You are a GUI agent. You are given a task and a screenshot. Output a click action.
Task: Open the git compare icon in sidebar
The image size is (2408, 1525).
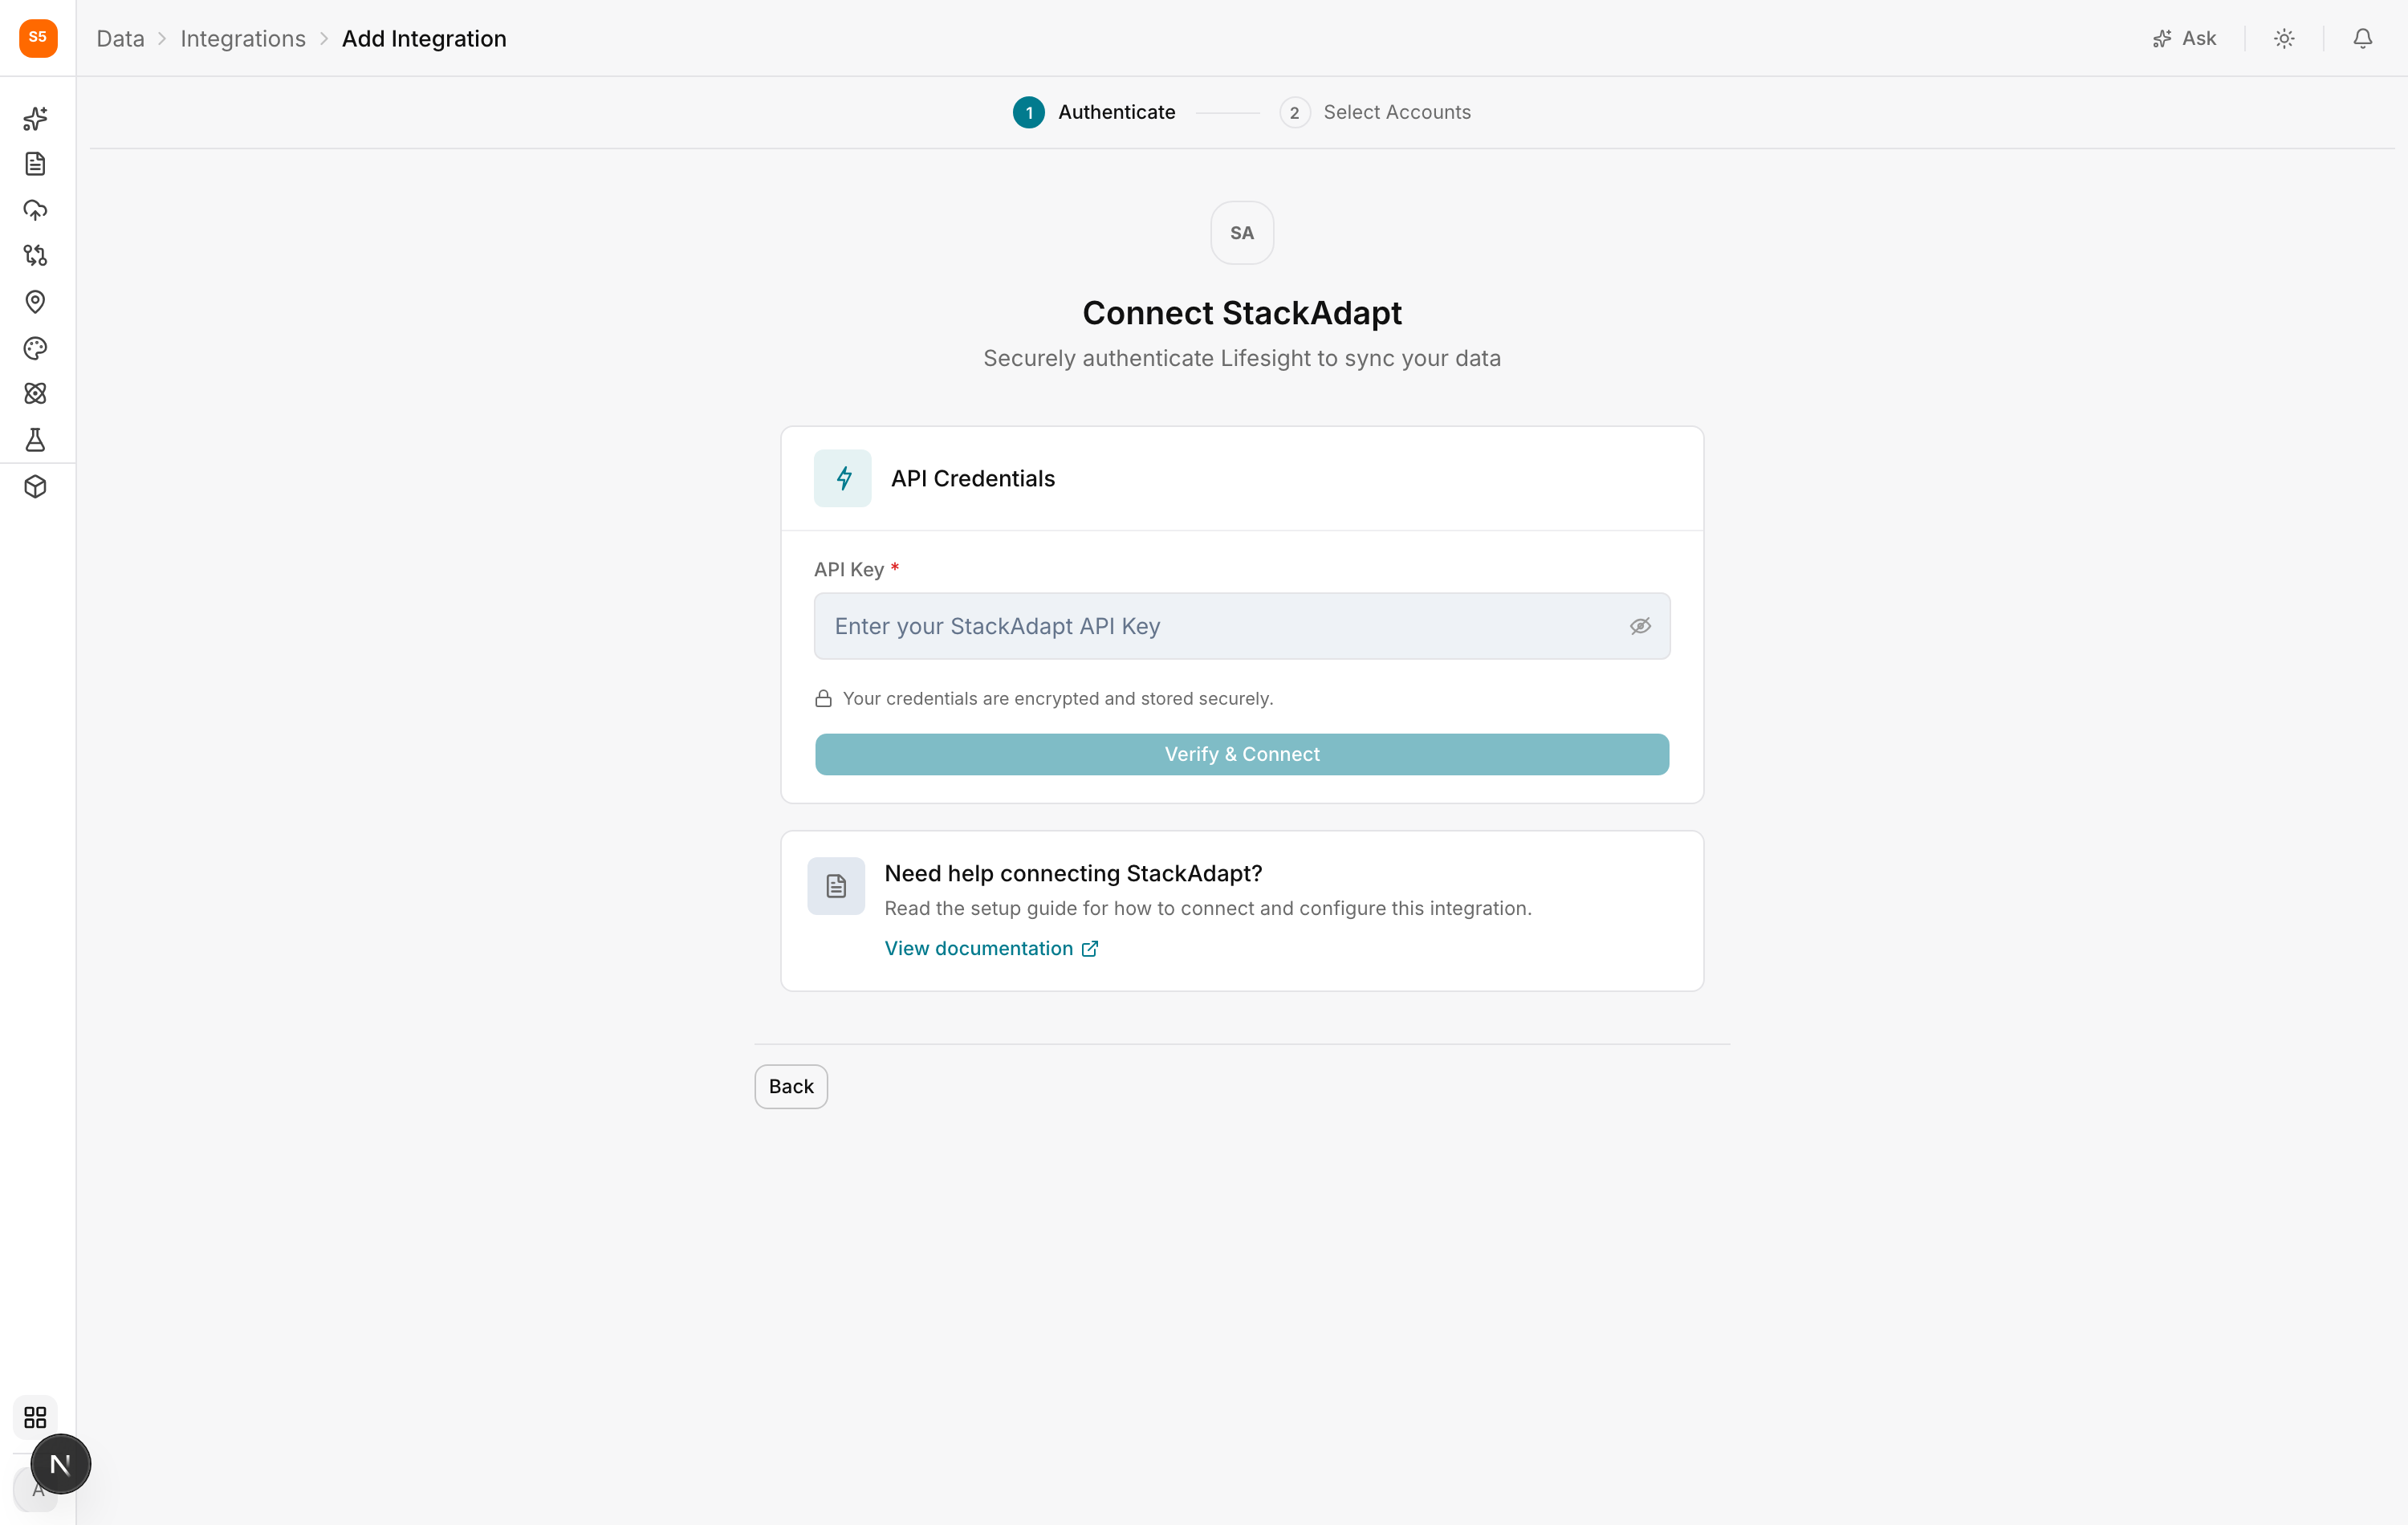(x=35, y=256)
